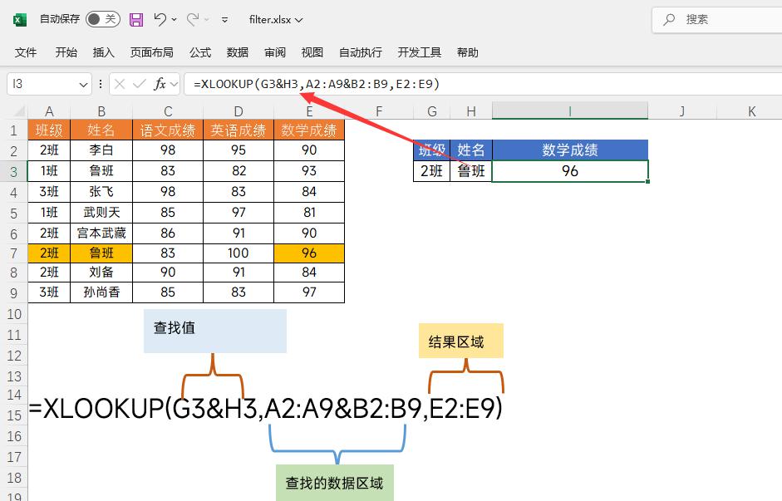Undo the last action

point(160,19)
